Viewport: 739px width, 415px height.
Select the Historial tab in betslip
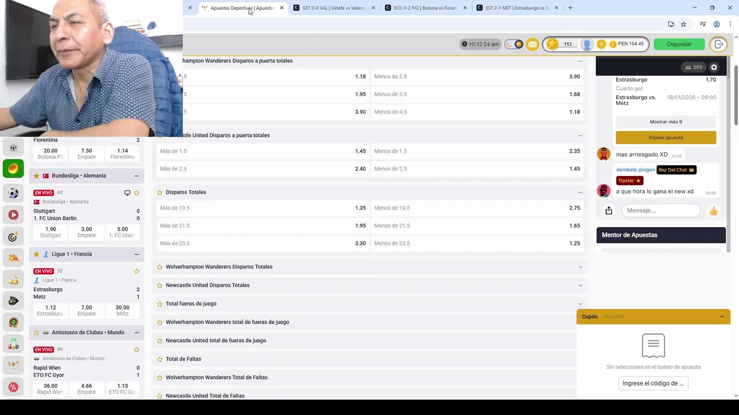pyautogui.click(x=614, y=316)
